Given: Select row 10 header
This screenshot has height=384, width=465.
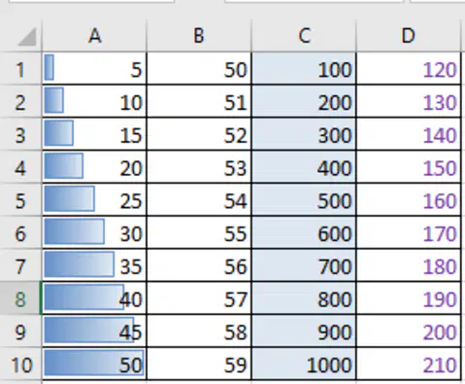Looking at the screenshot, I should [20, 364].
